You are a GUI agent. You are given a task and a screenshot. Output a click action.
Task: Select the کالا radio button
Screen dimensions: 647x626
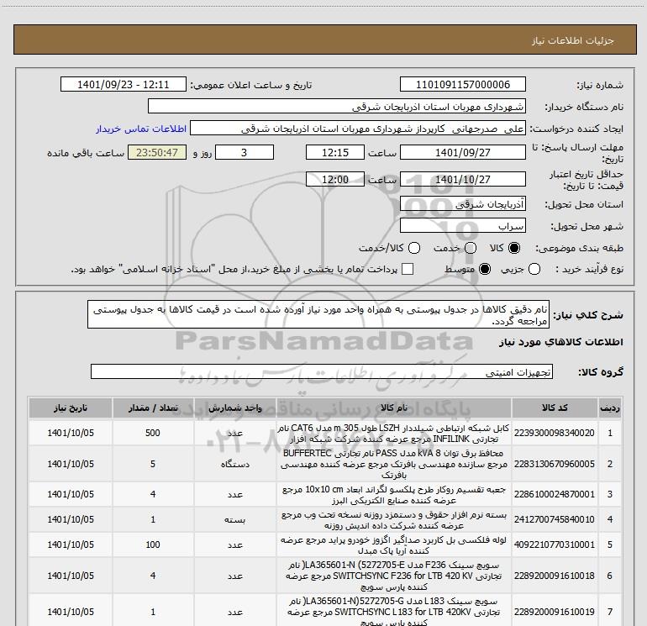[x=514, y=248]
